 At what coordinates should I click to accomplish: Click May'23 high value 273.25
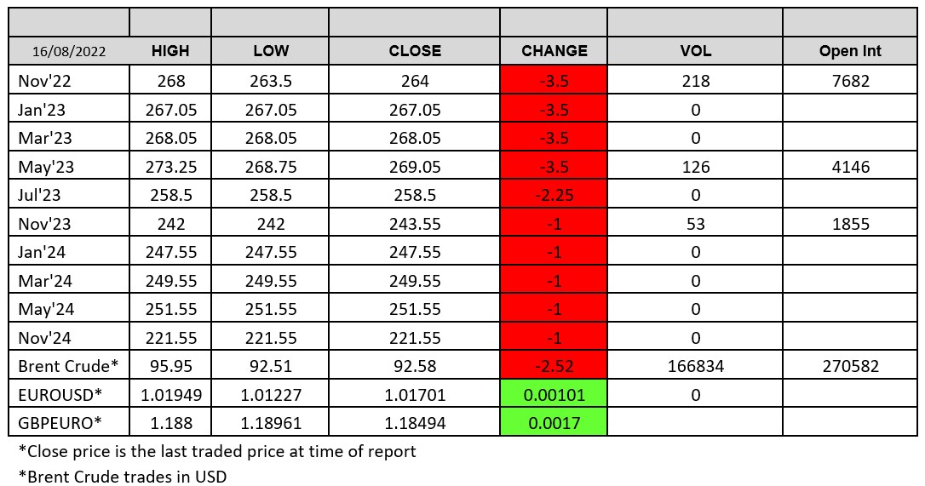pos(169,167)
